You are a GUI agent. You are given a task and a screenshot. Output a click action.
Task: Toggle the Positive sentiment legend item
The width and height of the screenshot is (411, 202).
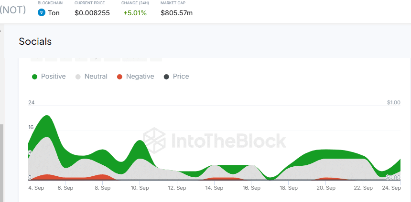(x=53, y=76)
